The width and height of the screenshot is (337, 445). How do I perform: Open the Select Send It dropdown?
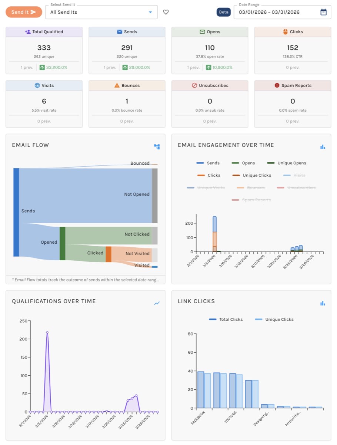click(x=101, y=12)
